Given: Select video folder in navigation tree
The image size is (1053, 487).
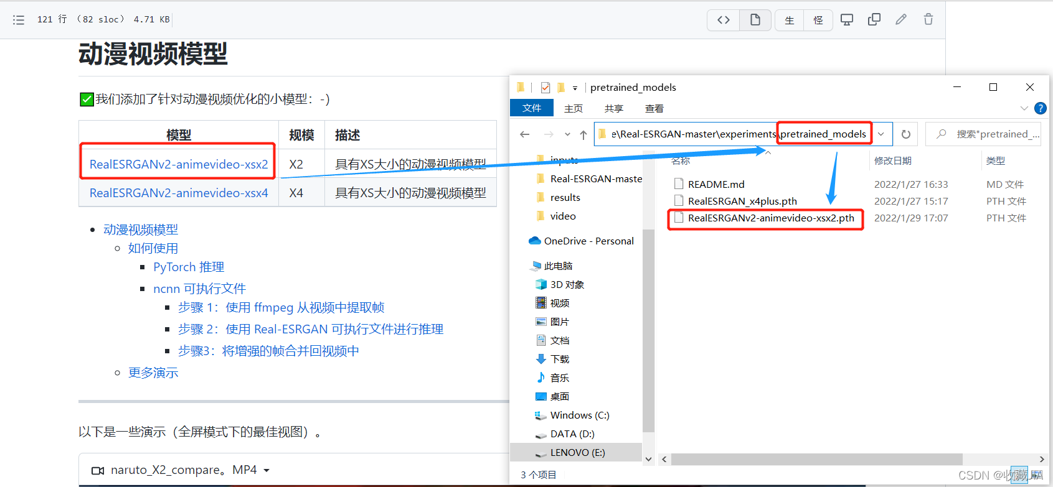Looking at the screenshot, I should point(563,216).
